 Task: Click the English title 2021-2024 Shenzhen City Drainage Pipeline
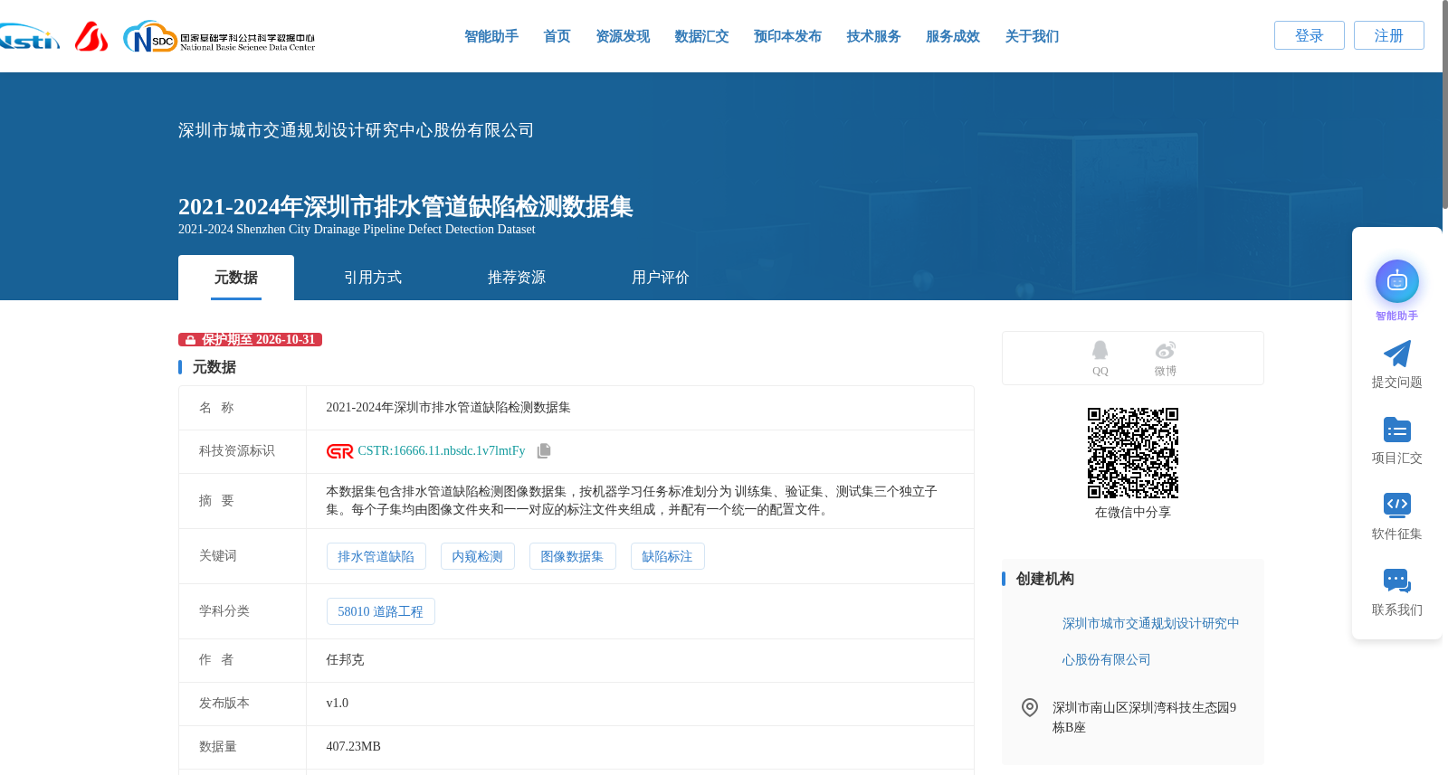[357, 230]
